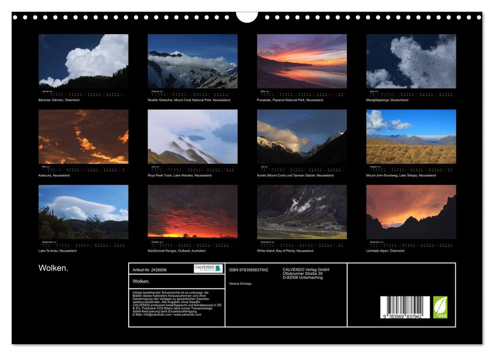The image size is (494, 356).
Task: Click the MacDonnell Ranges red sky photo
Action: pos(192,212)
